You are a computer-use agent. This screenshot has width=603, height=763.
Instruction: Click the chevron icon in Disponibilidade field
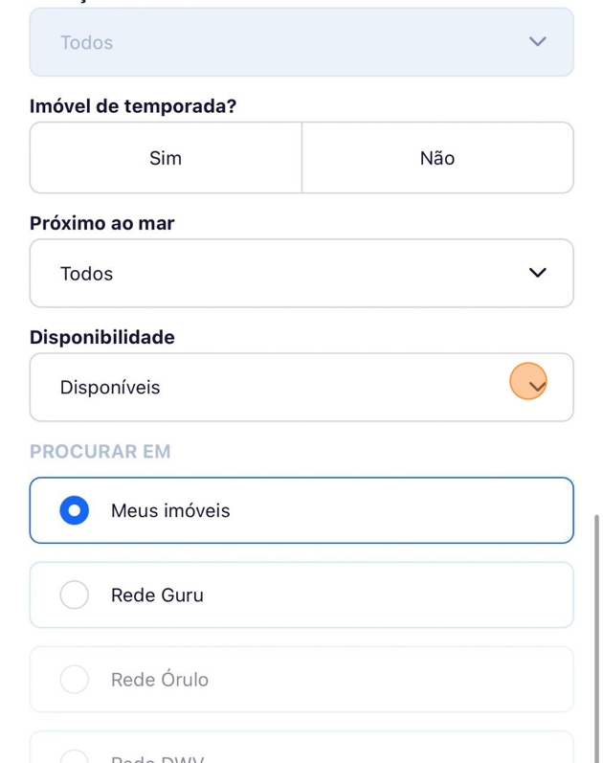537,386
